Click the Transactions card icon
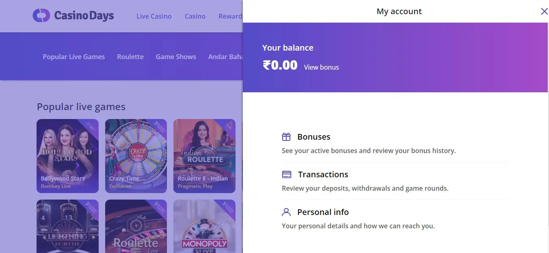 pyautogui.click(x=287, y=174)
